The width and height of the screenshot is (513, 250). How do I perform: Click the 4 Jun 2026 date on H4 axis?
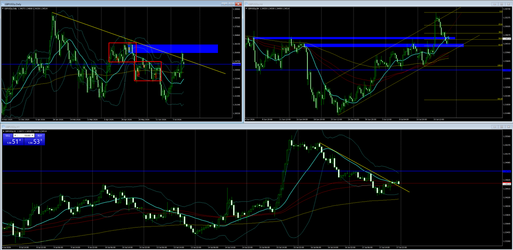click(x=251, y=120)
